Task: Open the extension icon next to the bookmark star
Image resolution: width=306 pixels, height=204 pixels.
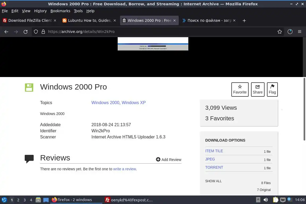Action: [x=290, y=32]
